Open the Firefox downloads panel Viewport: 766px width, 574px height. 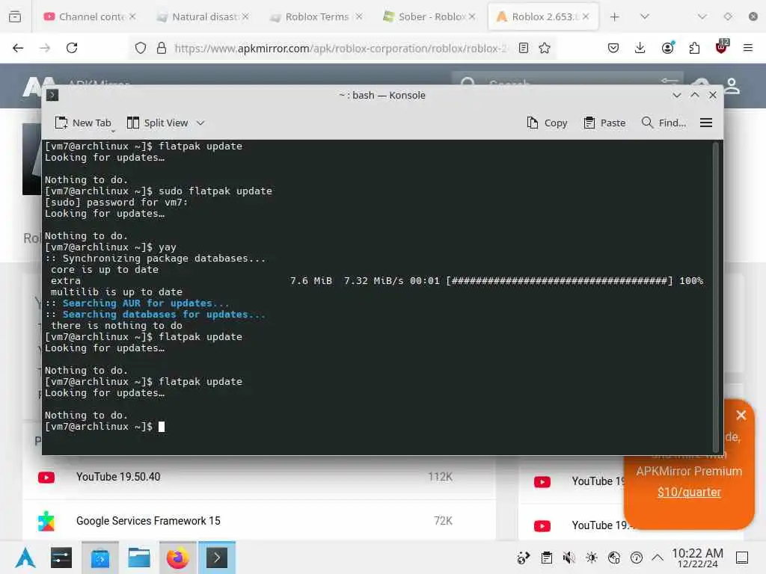[640, 48]
